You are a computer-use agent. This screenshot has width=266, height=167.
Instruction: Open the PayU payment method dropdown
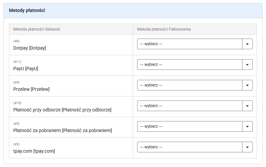pos(195,65)
